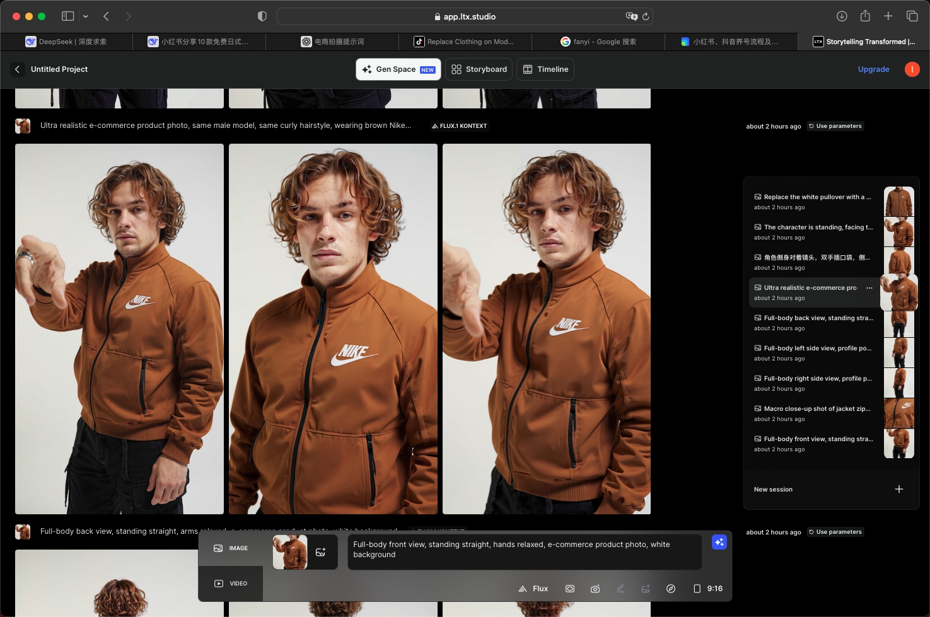The image size is (930, 617).
Task: Click the New session label
Action: (773, 490)
